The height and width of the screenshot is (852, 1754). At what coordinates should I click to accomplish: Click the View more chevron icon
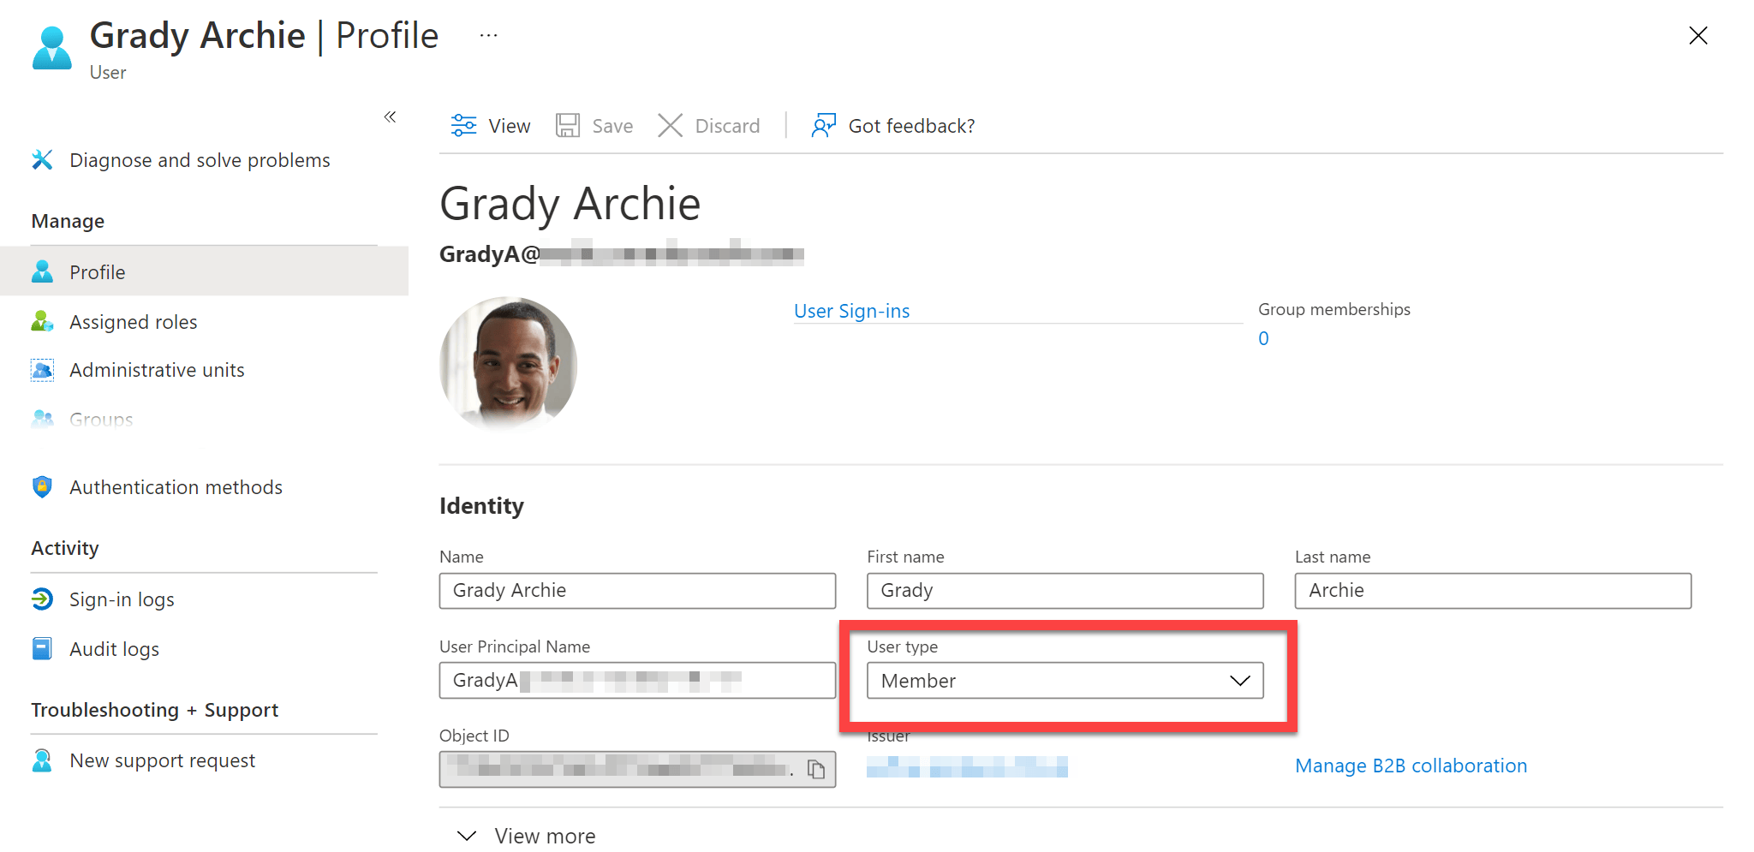[467, 836]
